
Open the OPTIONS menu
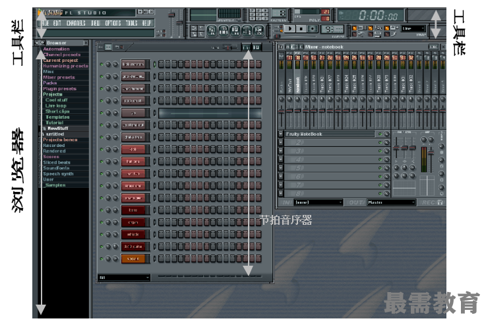[113, 23]
